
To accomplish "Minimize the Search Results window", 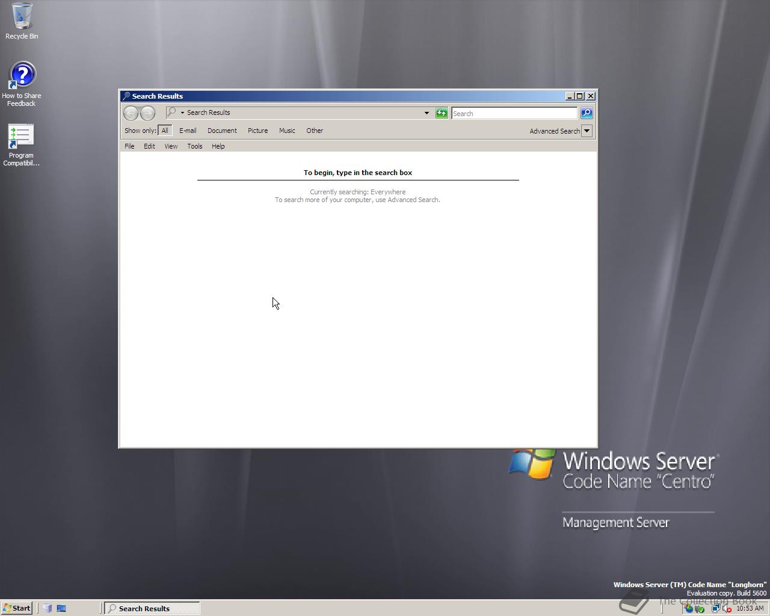I will click(570, 96).
